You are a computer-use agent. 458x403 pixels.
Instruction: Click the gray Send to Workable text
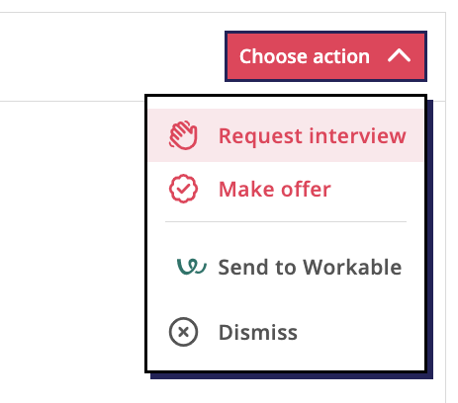[310, 267]
